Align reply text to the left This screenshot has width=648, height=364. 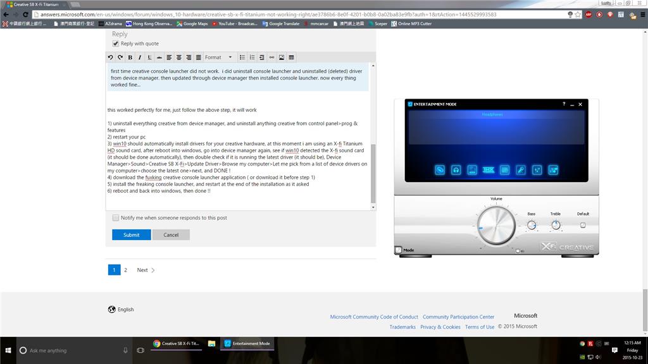169,58
